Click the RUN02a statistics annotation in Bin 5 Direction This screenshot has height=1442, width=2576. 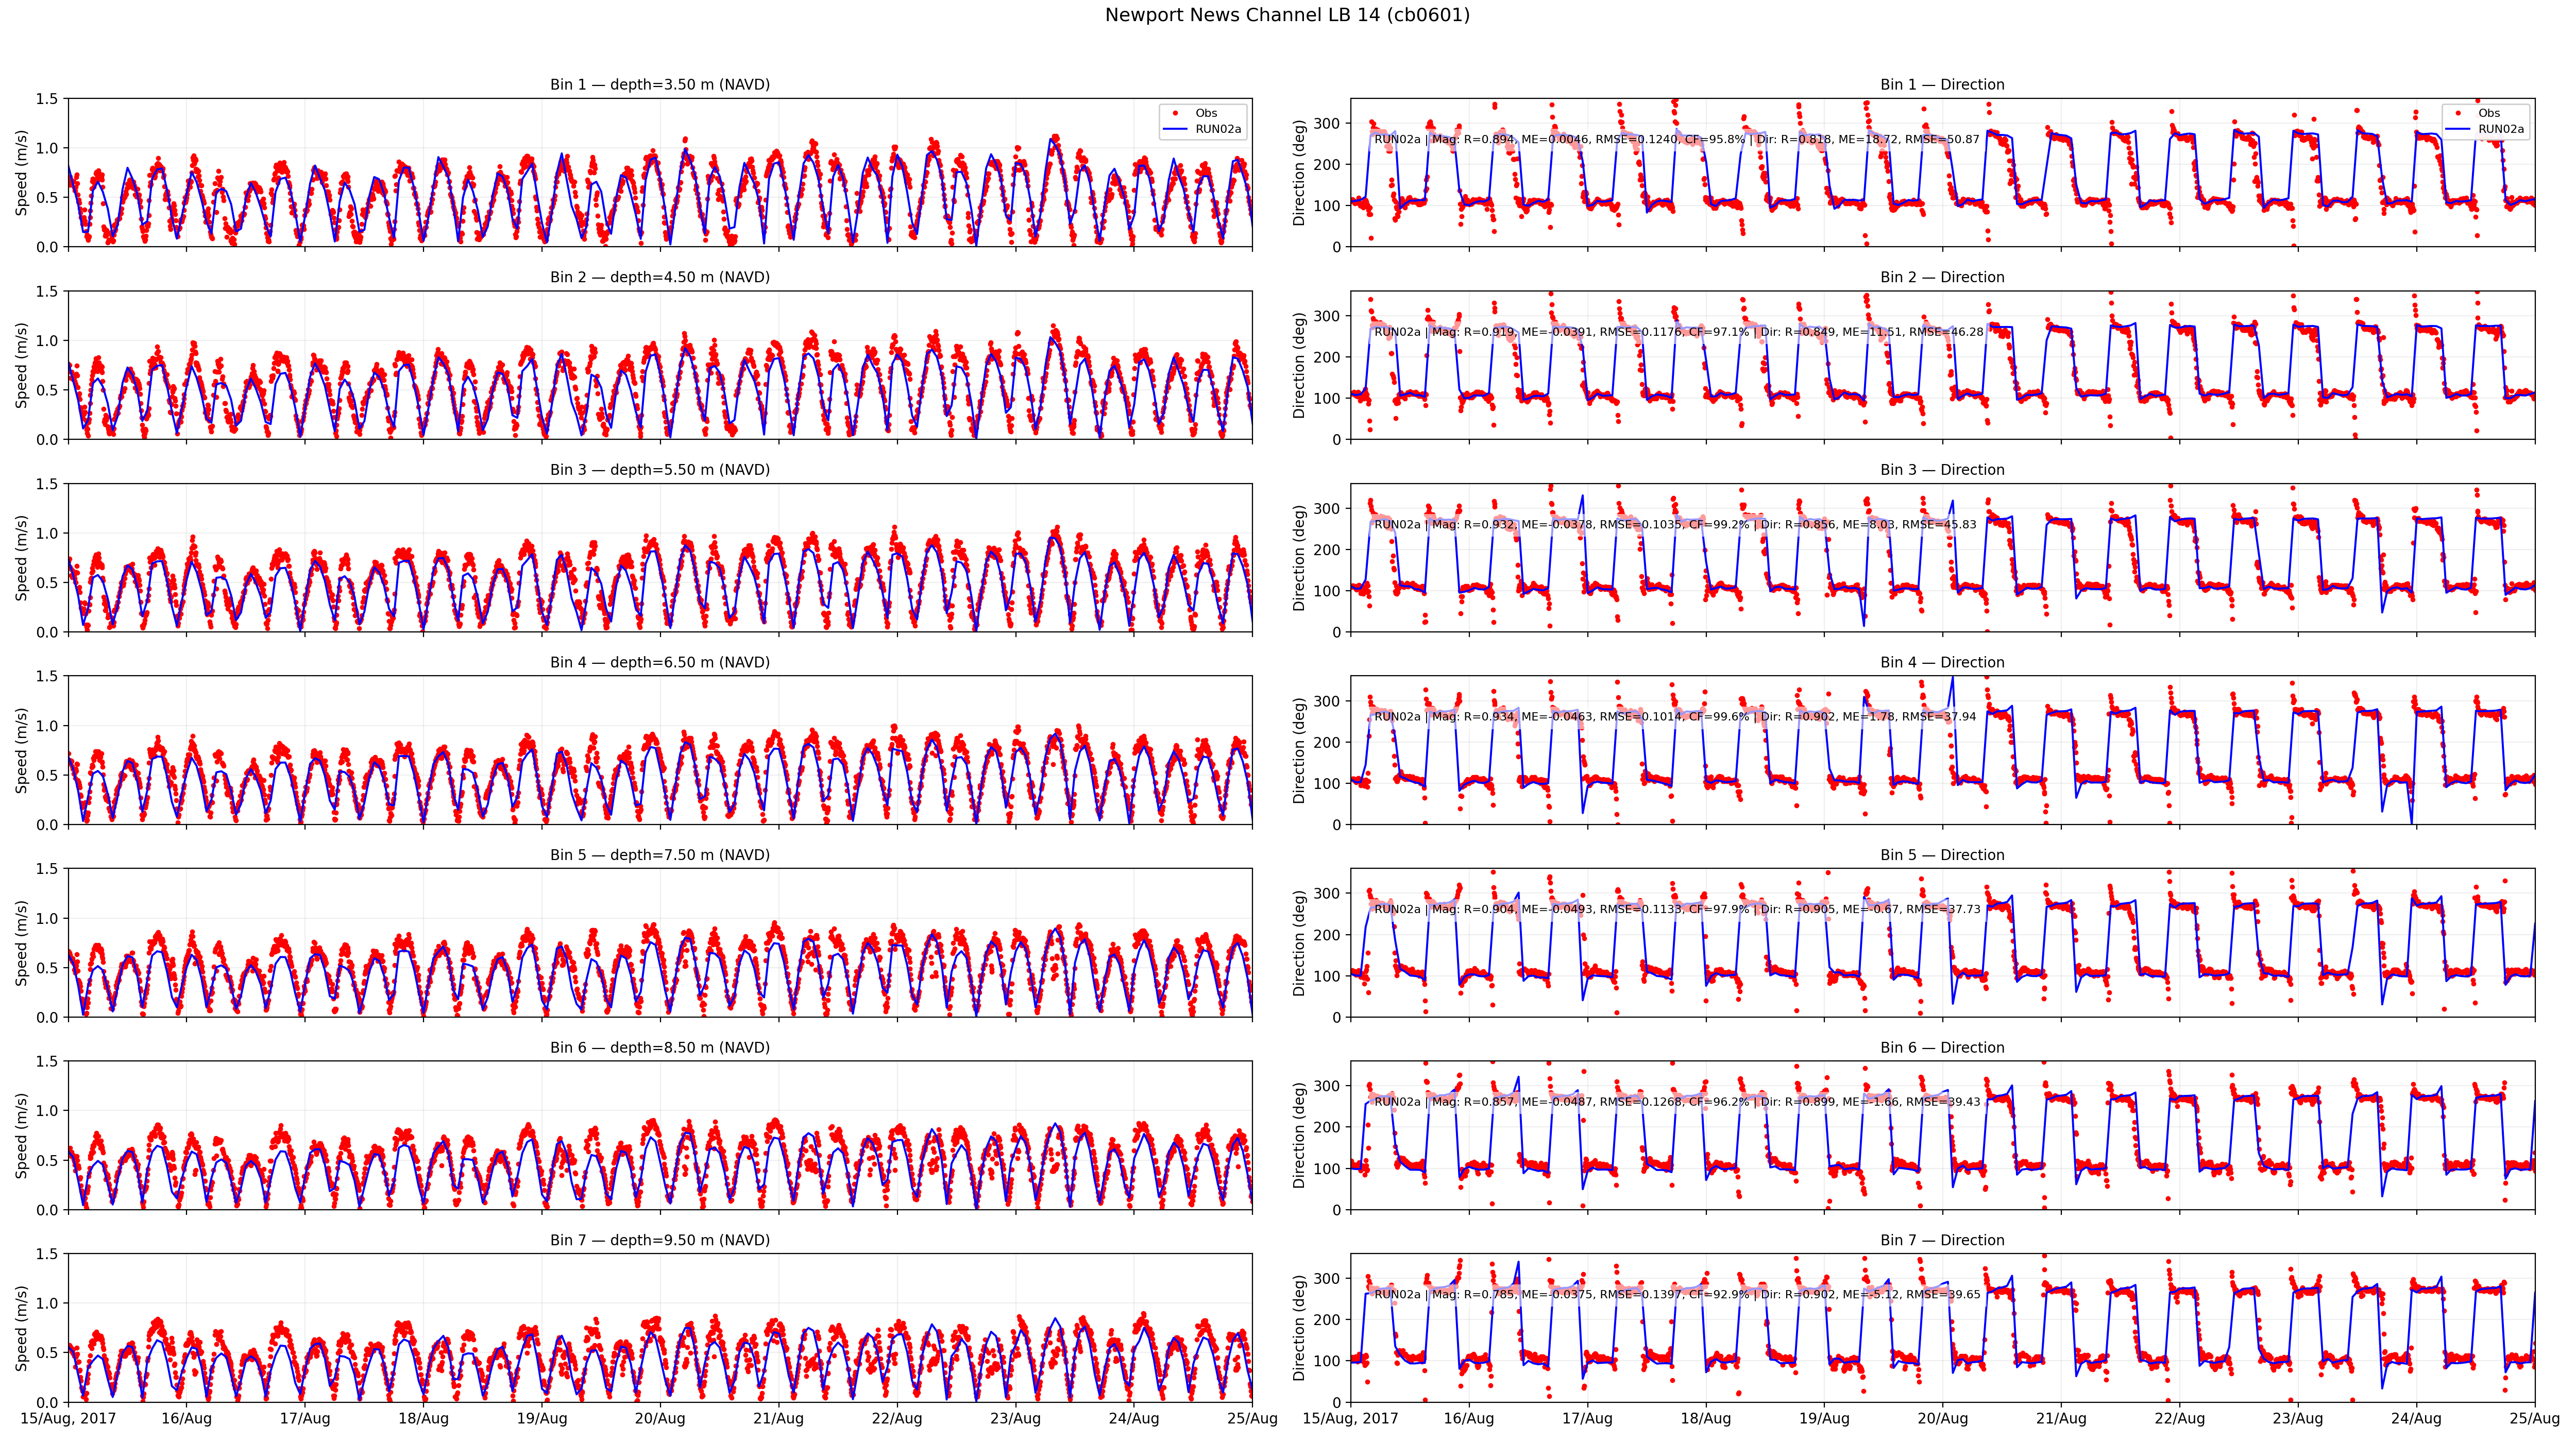(1677, 909)
